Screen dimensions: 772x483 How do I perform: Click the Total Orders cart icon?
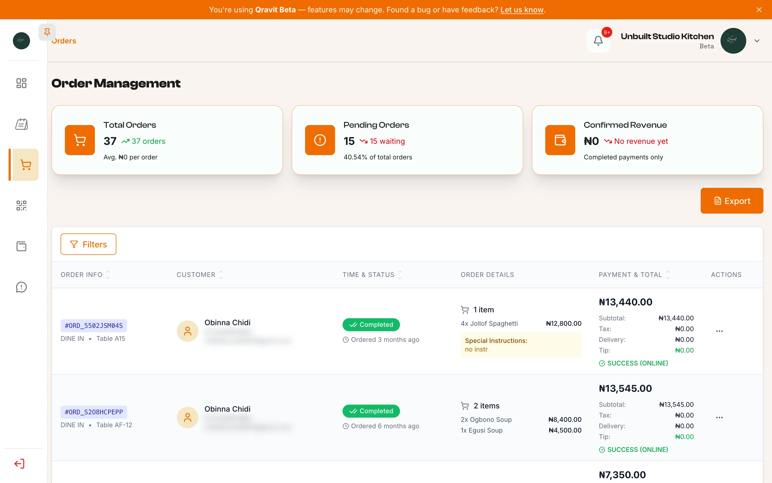pyautogui.click(x=80, y=140)
